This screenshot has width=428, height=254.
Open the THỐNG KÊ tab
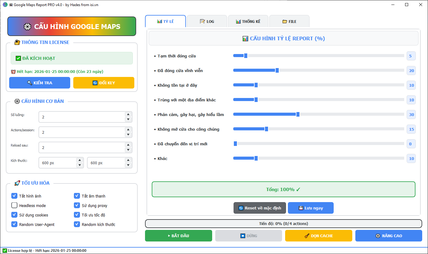(248, 21)
